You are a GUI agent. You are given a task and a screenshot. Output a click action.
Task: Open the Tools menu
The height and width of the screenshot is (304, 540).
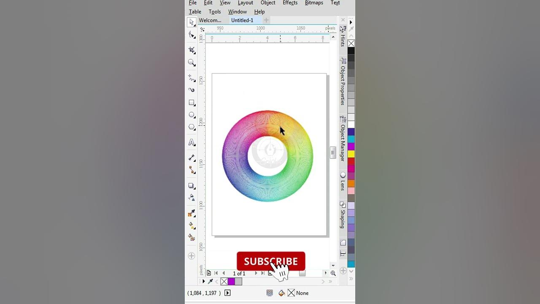(x=215, y=12)
